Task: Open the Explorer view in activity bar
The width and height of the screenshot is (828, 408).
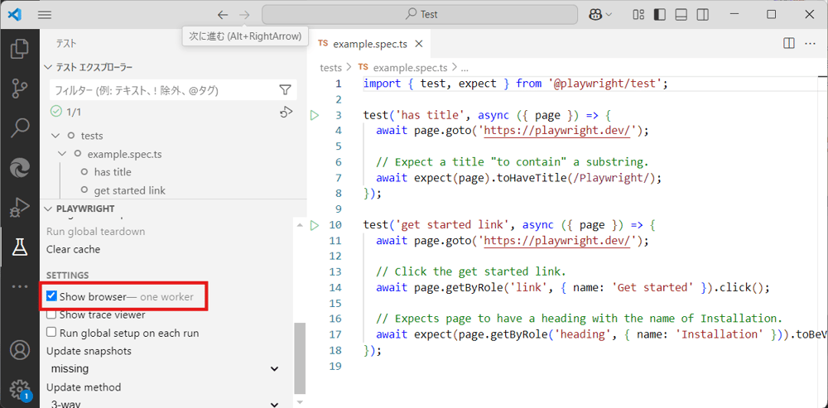Action: pyautogui.click(x=20, y=49)
